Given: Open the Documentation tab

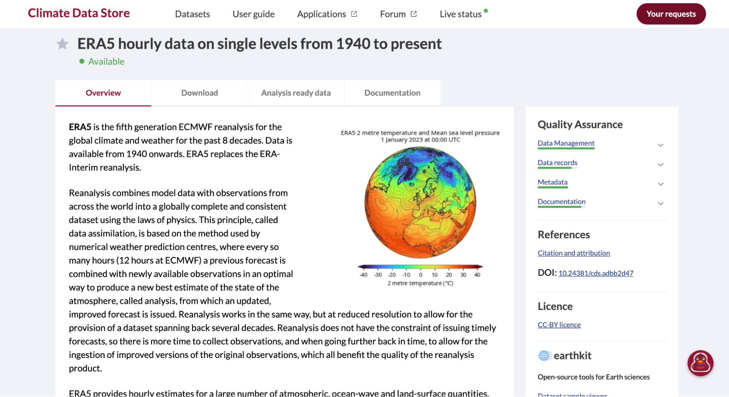Looking at the screenshot, I should [x=392, y=93].
